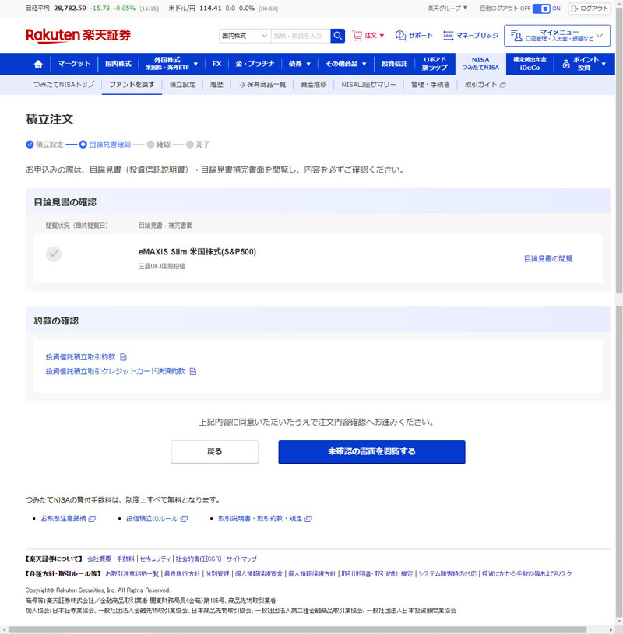Click the サポート support icon
This screenshot has height=634, width=623.
coord(414,36)
